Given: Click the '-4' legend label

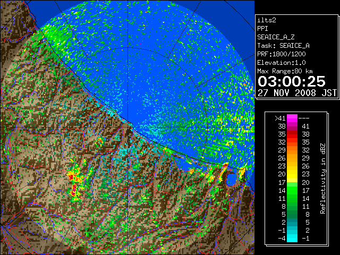Looking at the screenshot, I should pyautogui.click(x=282, y=239).
